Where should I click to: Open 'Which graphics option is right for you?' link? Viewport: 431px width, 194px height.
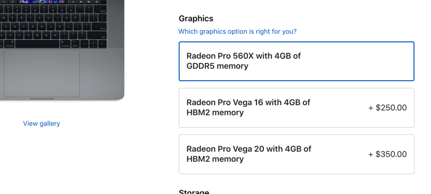point(238,32)
